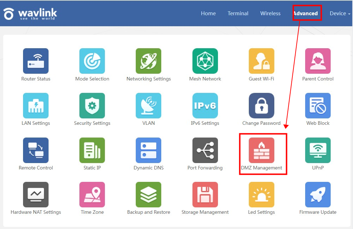
Task: Click the Guest Wi-Fi text
Action: (261, 79)
